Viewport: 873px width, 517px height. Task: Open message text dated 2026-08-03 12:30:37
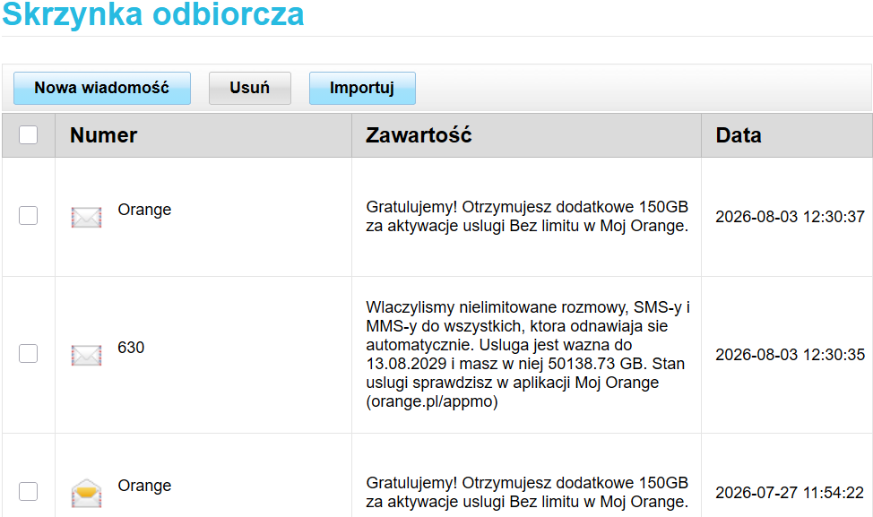click(x=527, y=217)
